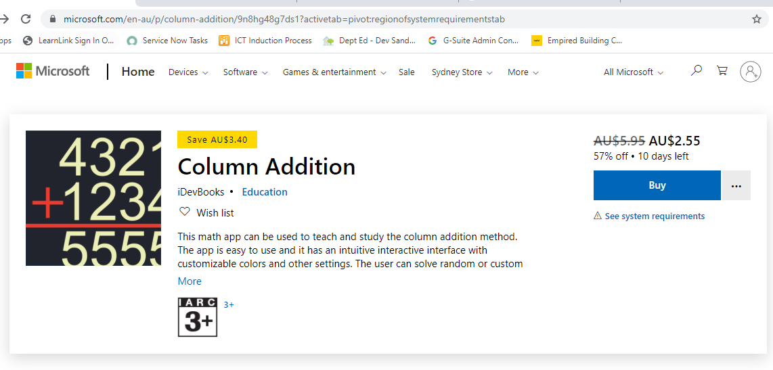Open the Sale page
The width and height of the screenshot is (773, 370).
pos(407,72)
